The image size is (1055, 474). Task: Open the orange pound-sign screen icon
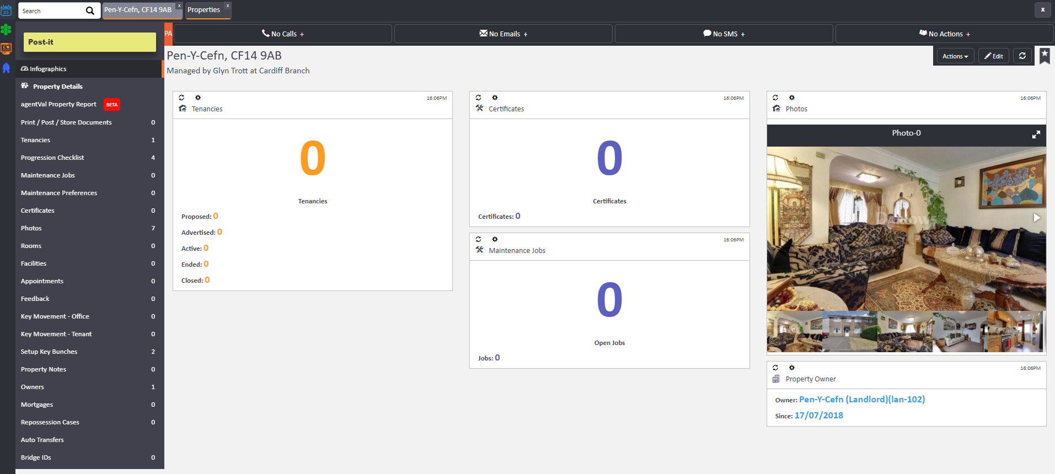click(6, 49)
